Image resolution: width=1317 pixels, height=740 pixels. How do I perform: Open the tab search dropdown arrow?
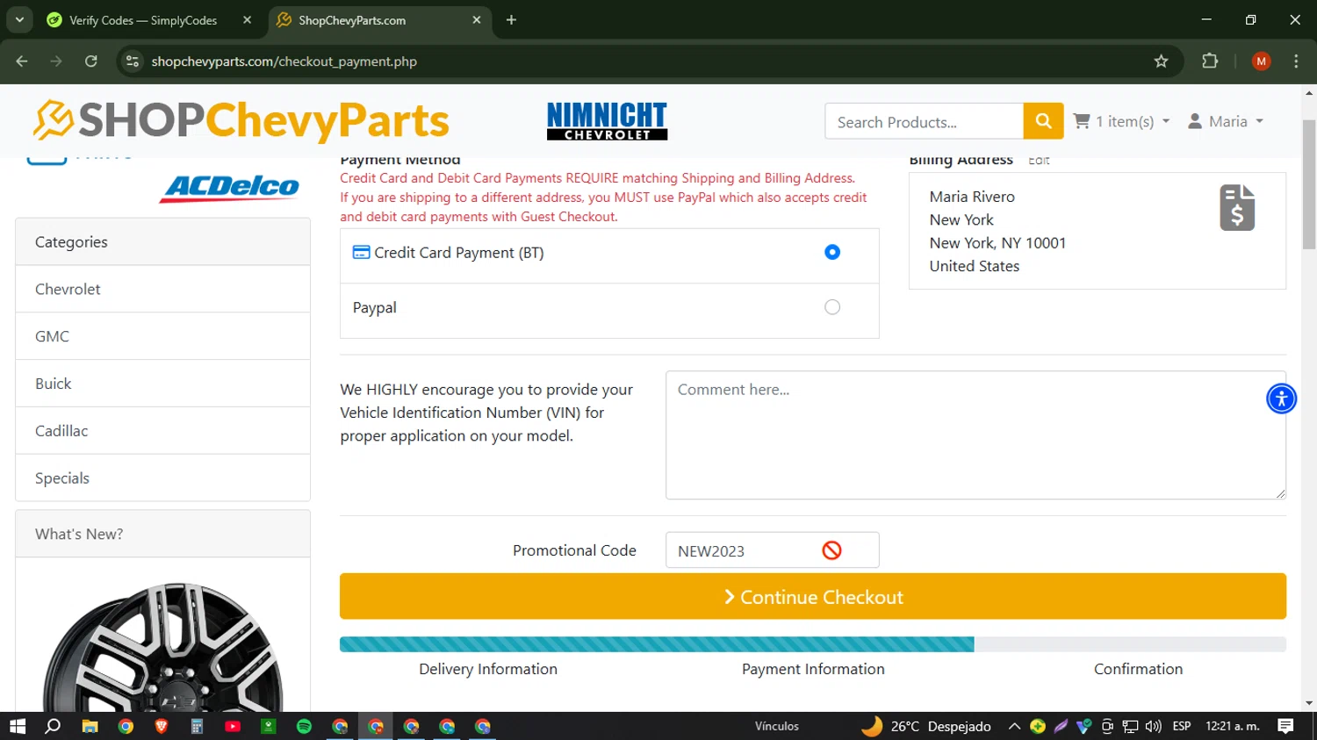19,20
